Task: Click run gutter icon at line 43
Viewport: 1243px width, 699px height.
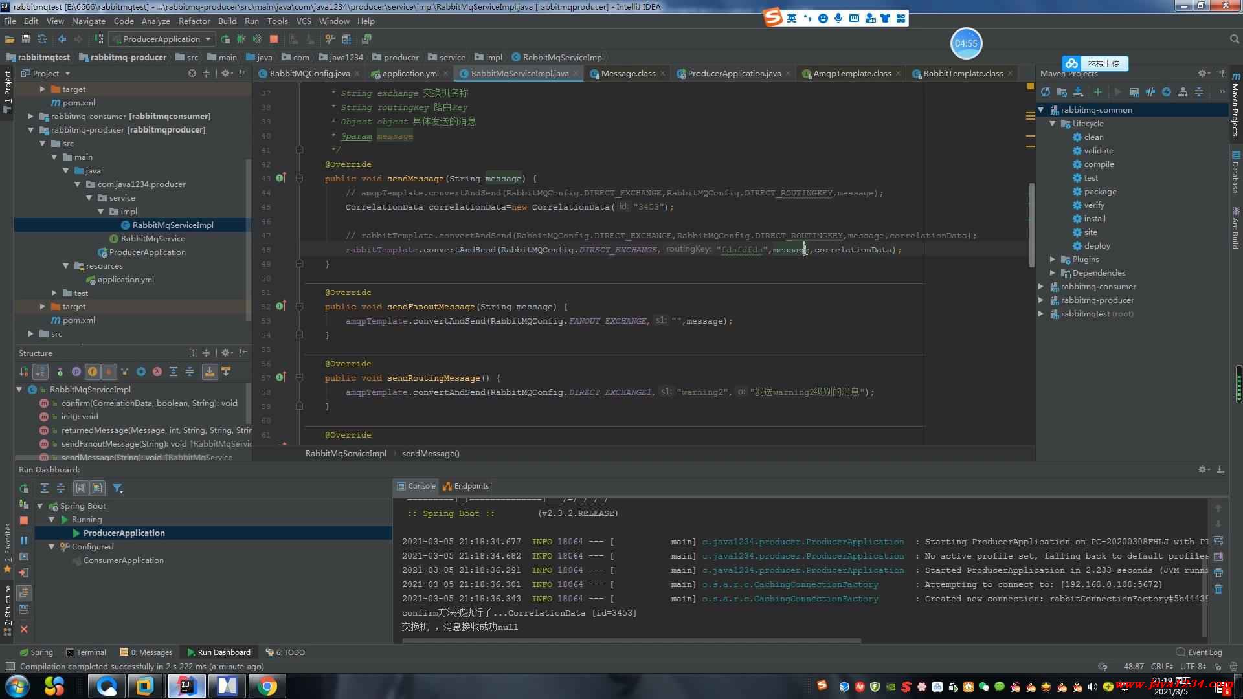Action: (280, 177)
